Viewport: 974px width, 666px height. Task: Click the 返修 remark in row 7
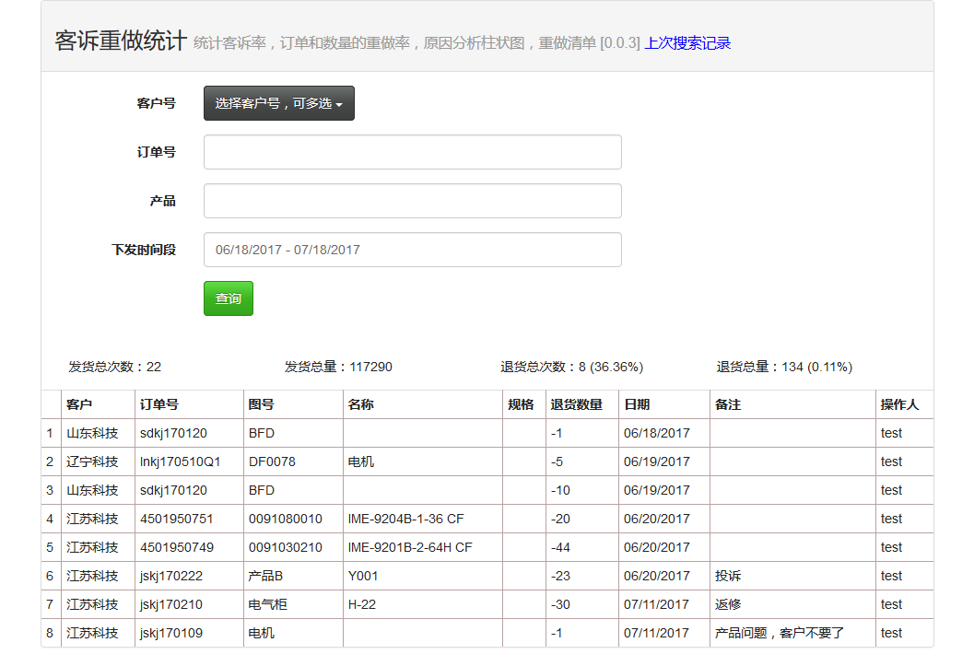click(728, 604)
